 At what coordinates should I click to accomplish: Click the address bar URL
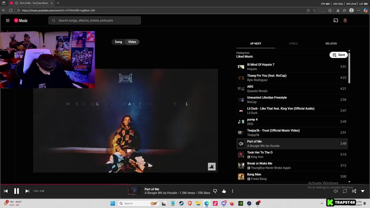point(58,10)
